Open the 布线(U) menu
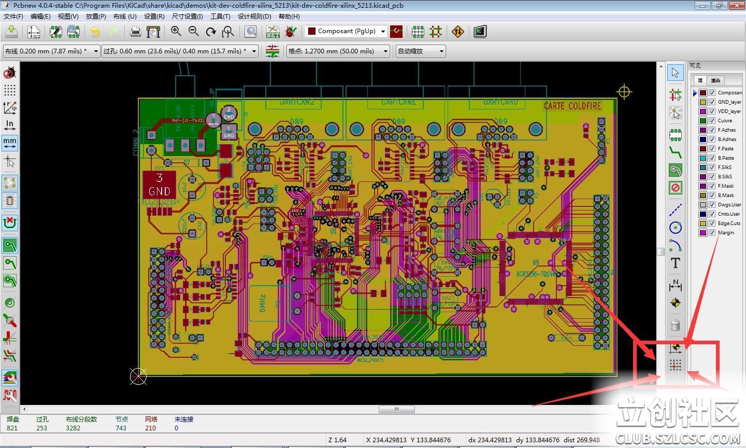This screenshot has height=448, width=746. point(125,17)
